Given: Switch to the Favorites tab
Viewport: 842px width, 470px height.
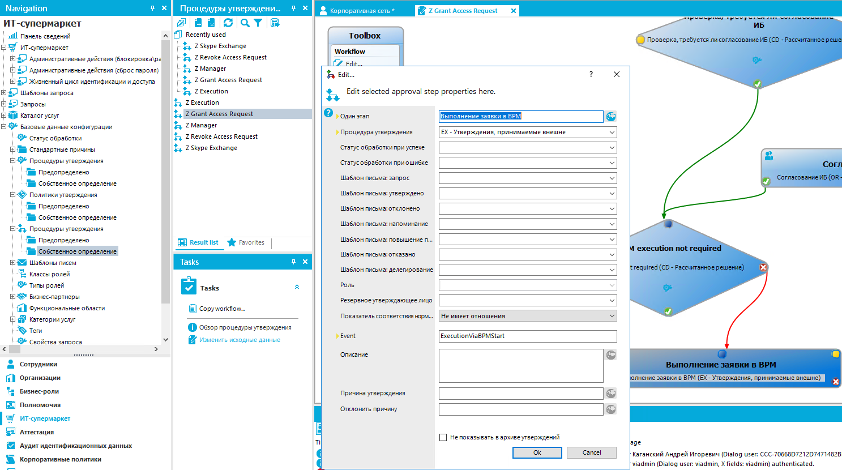Looking at the screenshot, I should click(x=246, y=242).
